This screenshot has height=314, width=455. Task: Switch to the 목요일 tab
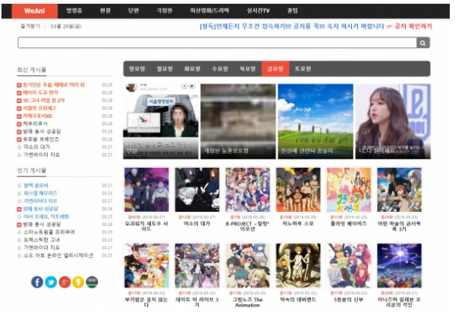(247, 69)
